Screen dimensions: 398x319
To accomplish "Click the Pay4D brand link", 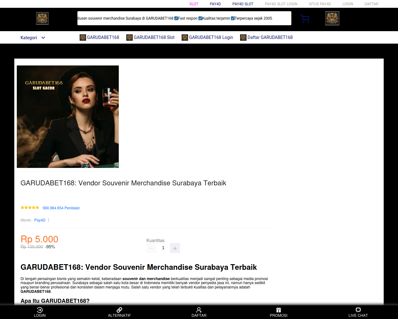I will 40,220.
